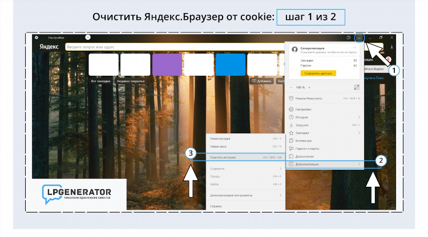The image size is (428, 237).
Task: Click the sync profile avatar icon
Action: pyautogui.click(x=294, y=50)
